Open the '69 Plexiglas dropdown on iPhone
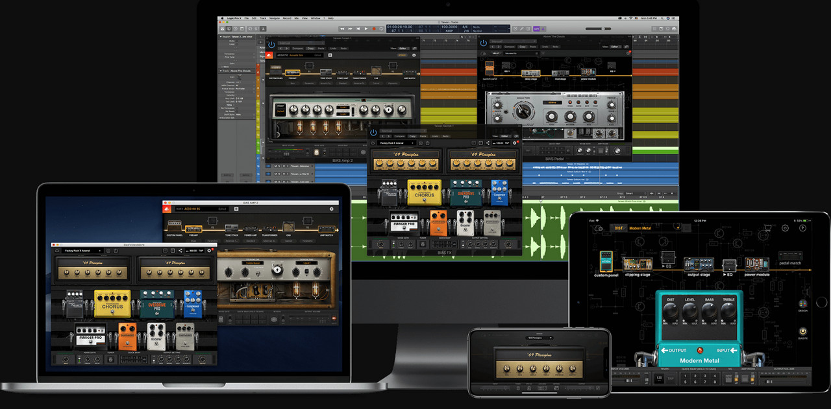Image resolution: width=831 pixels, height=409 pixels. [539, 338]
